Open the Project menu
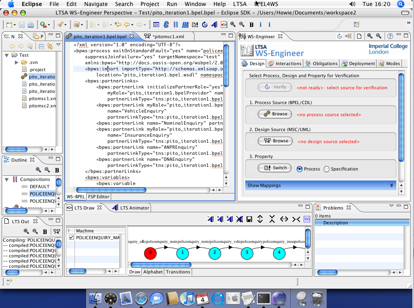 150,4
